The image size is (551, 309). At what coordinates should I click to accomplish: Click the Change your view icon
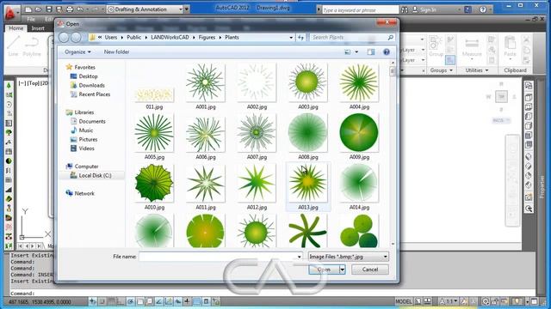click(x=348, y=51)
